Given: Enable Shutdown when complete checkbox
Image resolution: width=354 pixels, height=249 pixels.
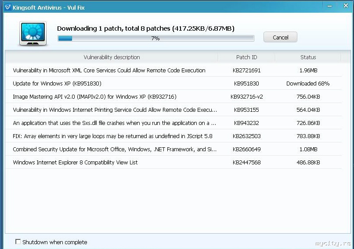Looking at the screenshot, I should [x=18, y=242].
